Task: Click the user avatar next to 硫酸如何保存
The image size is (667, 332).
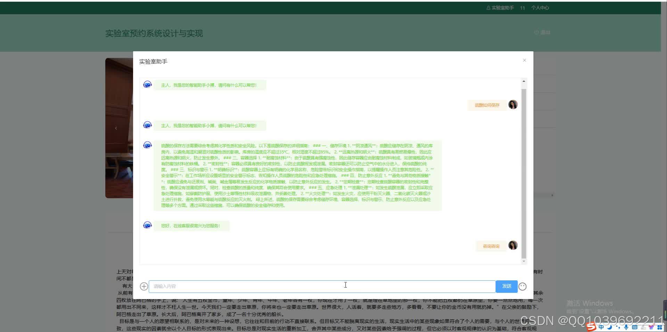Action: tap(513, 105)
